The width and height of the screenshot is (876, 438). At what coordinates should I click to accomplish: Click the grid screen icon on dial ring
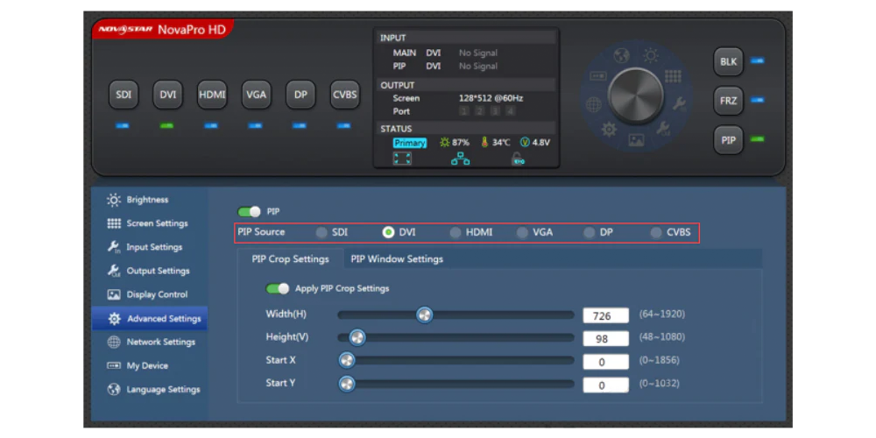click(673, 76)
